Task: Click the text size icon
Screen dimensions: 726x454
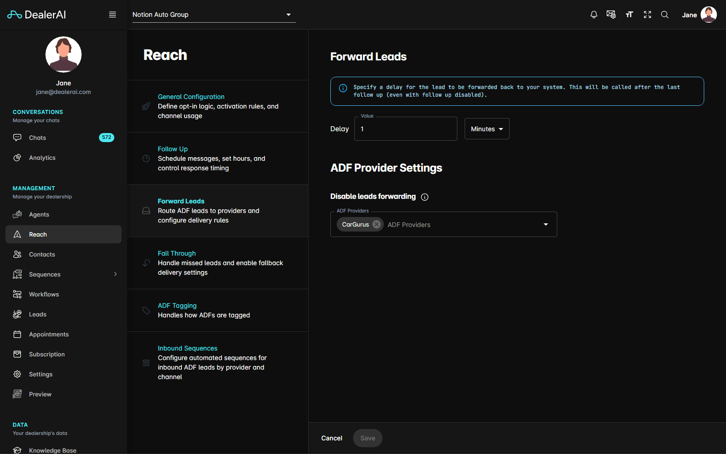Action: [x=629, y=15]
